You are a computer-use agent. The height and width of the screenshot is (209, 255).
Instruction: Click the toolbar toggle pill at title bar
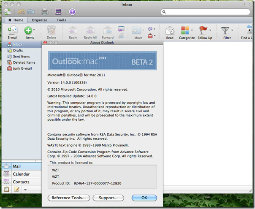pyautogui.click(x=247, y=4)
